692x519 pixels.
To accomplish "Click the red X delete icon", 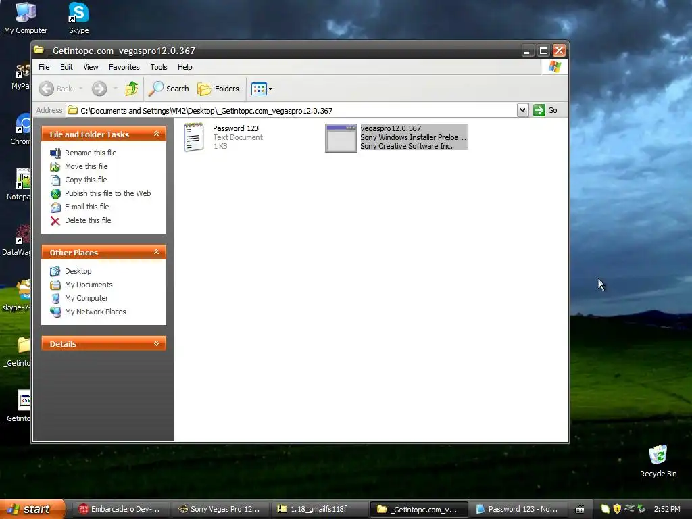I will click(x=55, y=221).
